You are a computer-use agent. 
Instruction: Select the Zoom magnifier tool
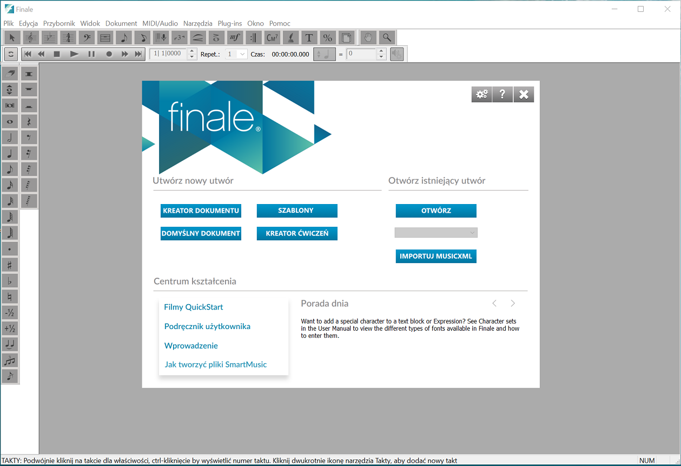387,37
